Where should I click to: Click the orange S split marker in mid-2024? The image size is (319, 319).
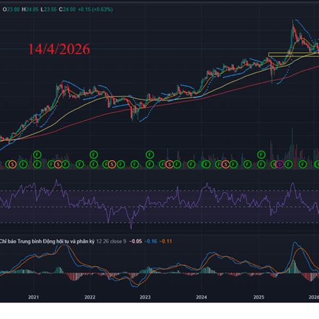point(225,164)
